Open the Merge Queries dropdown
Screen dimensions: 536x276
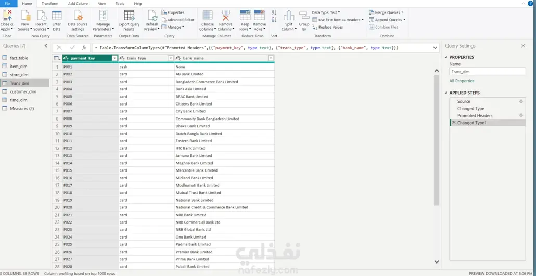click(x=386, y=12)
